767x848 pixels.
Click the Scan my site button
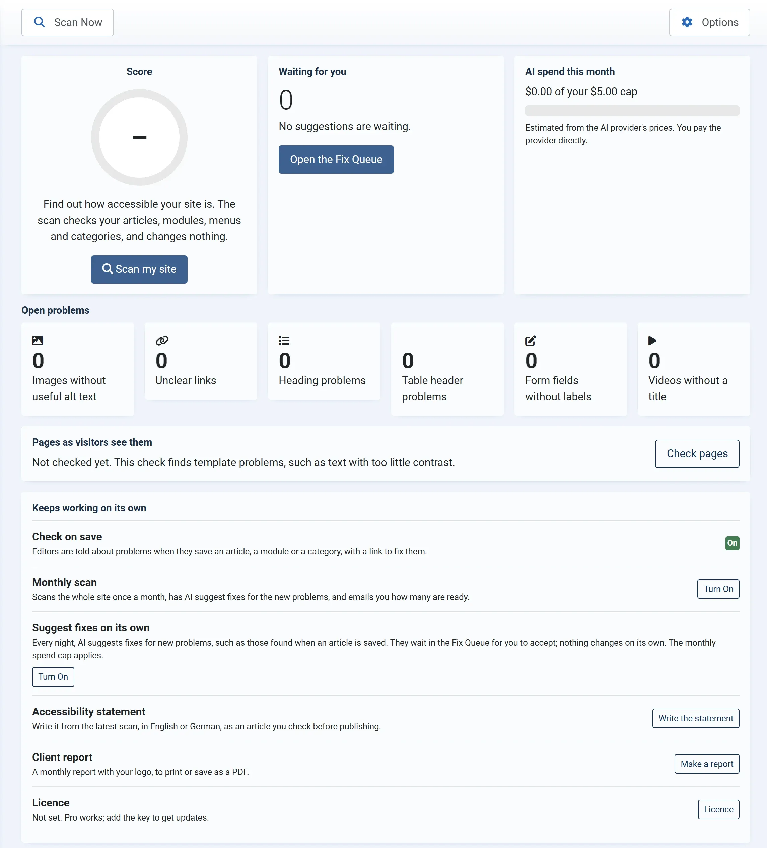click(139, 269)
